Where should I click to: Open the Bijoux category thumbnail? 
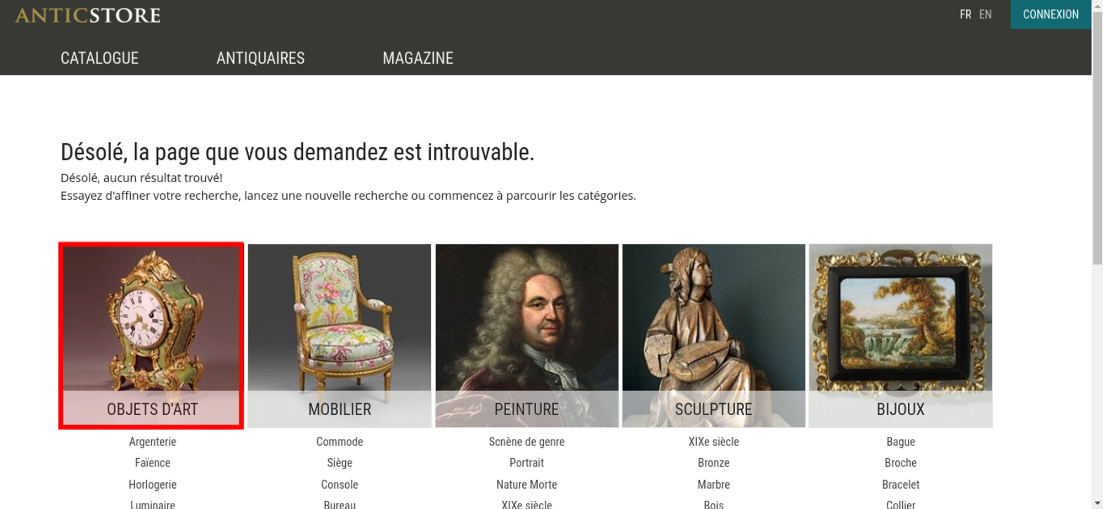click(x=901, y=336)
